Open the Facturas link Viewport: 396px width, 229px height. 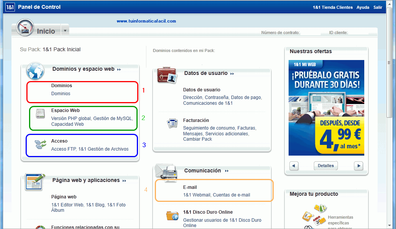(x=246, y=128)
